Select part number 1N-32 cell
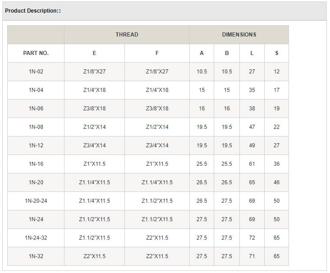The image size is (330, 273). [36, 256]
